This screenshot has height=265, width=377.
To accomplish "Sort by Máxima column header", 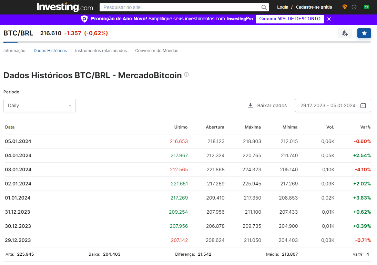I will [x=253, y=127].
